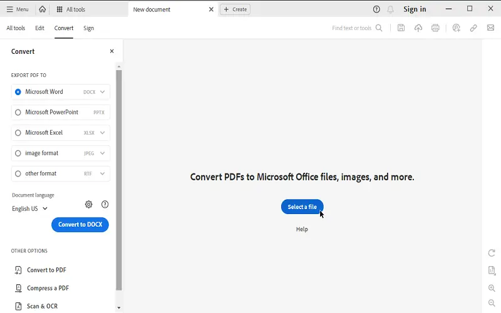
Task: Click the copy link icon
Action: click(x=473, y=28)
